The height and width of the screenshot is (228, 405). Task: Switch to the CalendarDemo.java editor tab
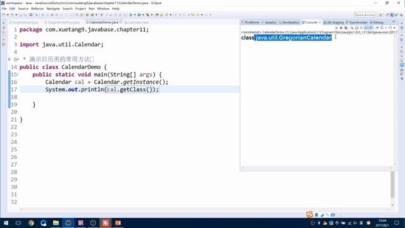click(x=104, y=23)
